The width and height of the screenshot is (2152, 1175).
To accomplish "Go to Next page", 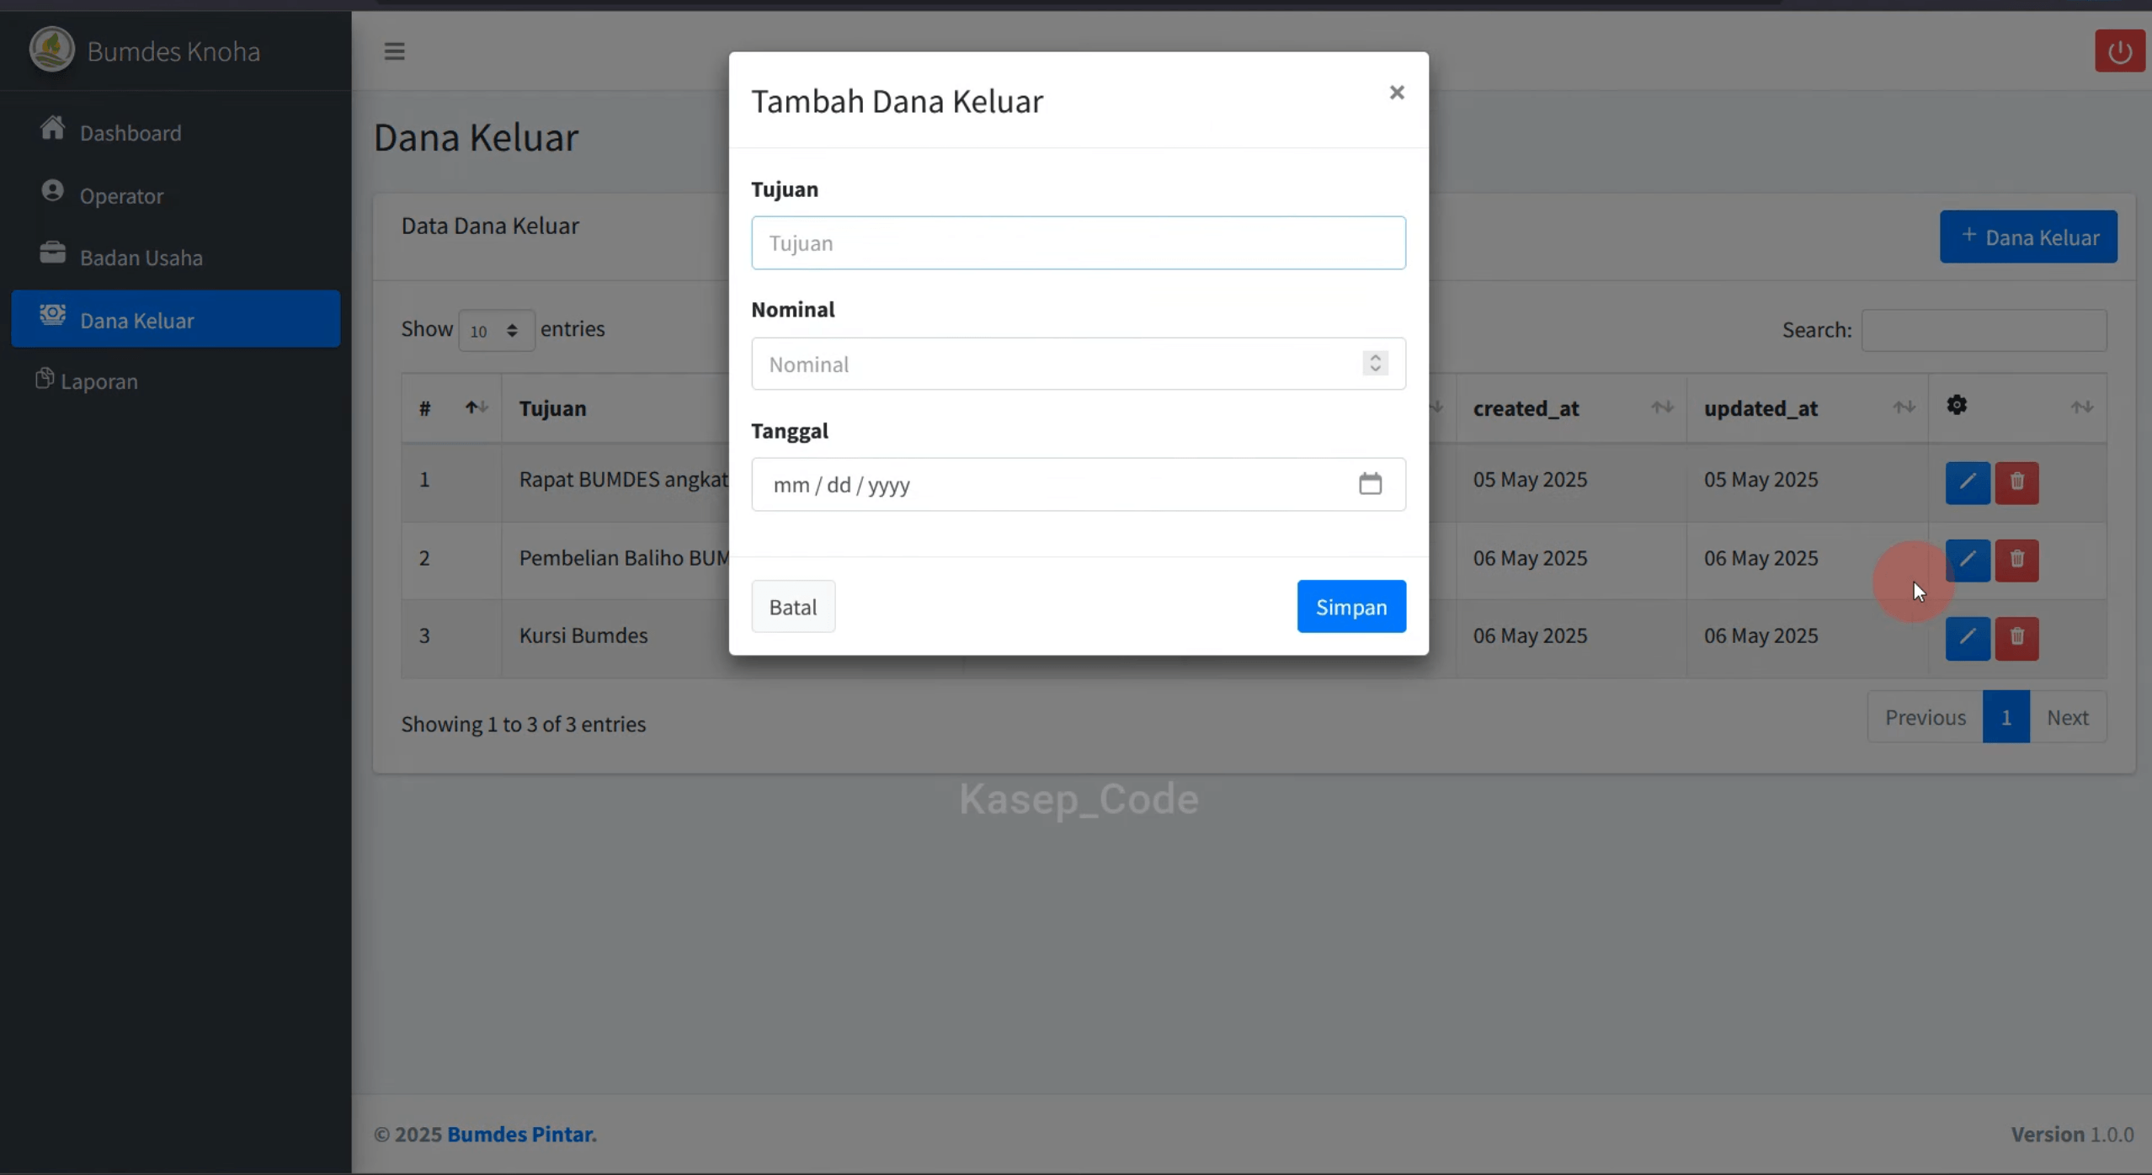I will [x=2068, y=717].
